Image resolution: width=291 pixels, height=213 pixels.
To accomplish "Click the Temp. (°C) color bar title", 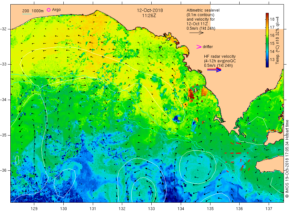I will click(x=277, y=40).
